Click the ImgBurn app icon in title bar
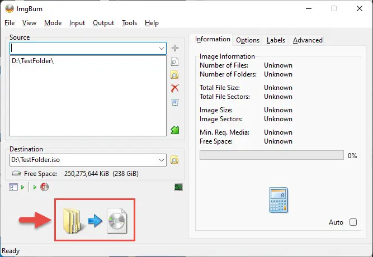The width and height of the screenshot is (373, 257). 10,8
